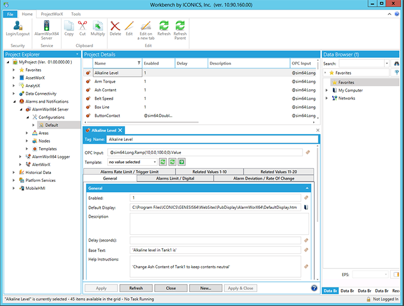Click the Refresh Parent icon
The image size is (404, 306).
click(x=180, y=26)
